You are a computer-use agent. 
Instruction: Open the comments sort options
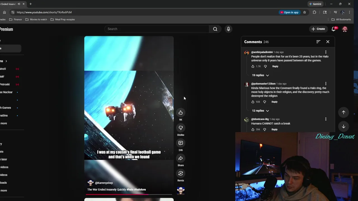pyautogui.click(x=318, y=42)
